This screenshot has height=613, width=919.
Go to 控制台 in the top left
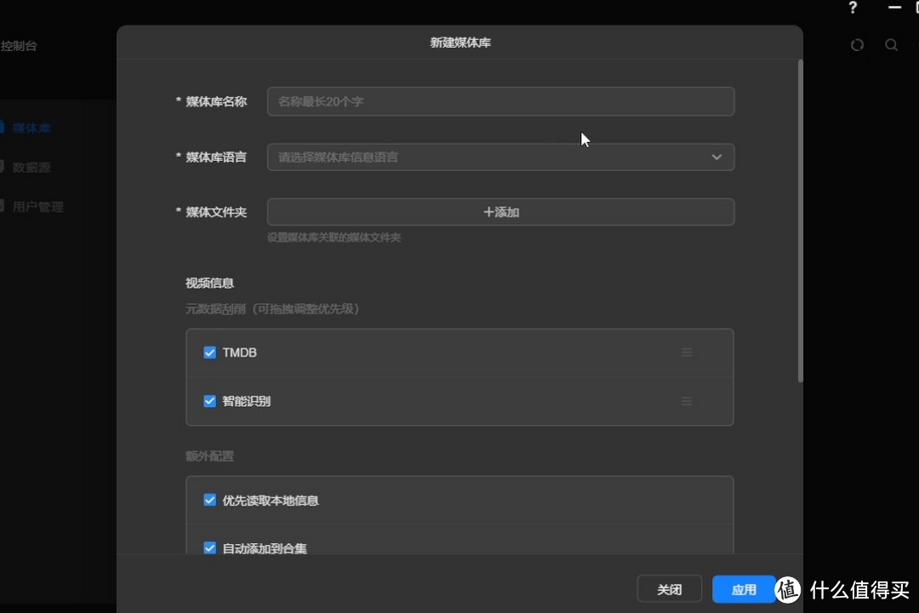click(x=20, y=46)
